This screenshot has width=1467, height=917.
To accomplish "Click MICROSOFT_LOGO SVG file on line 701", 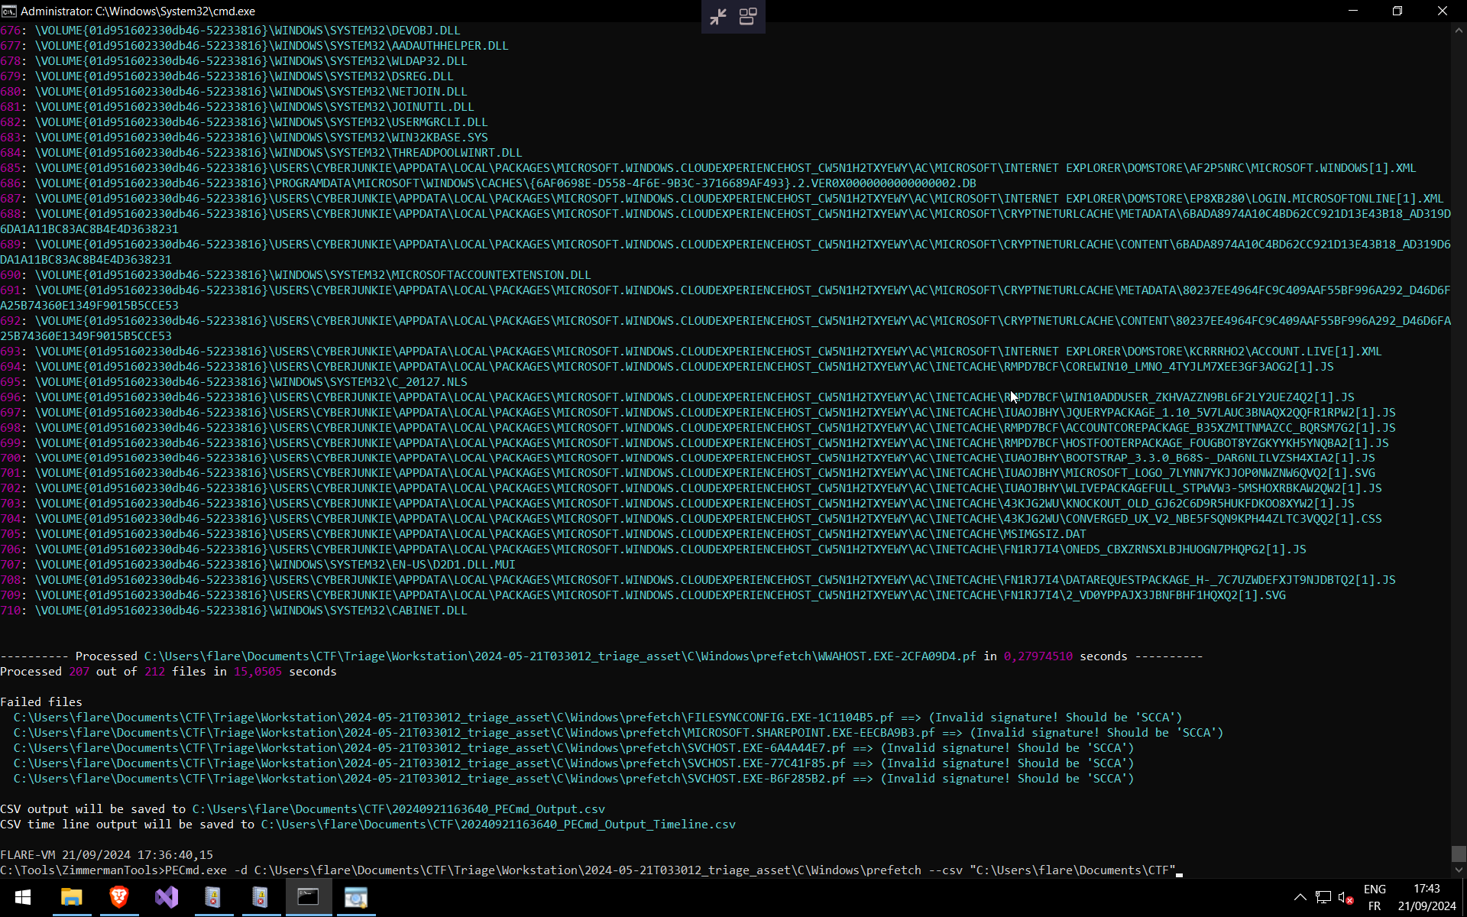I will tap(1220, 473).
